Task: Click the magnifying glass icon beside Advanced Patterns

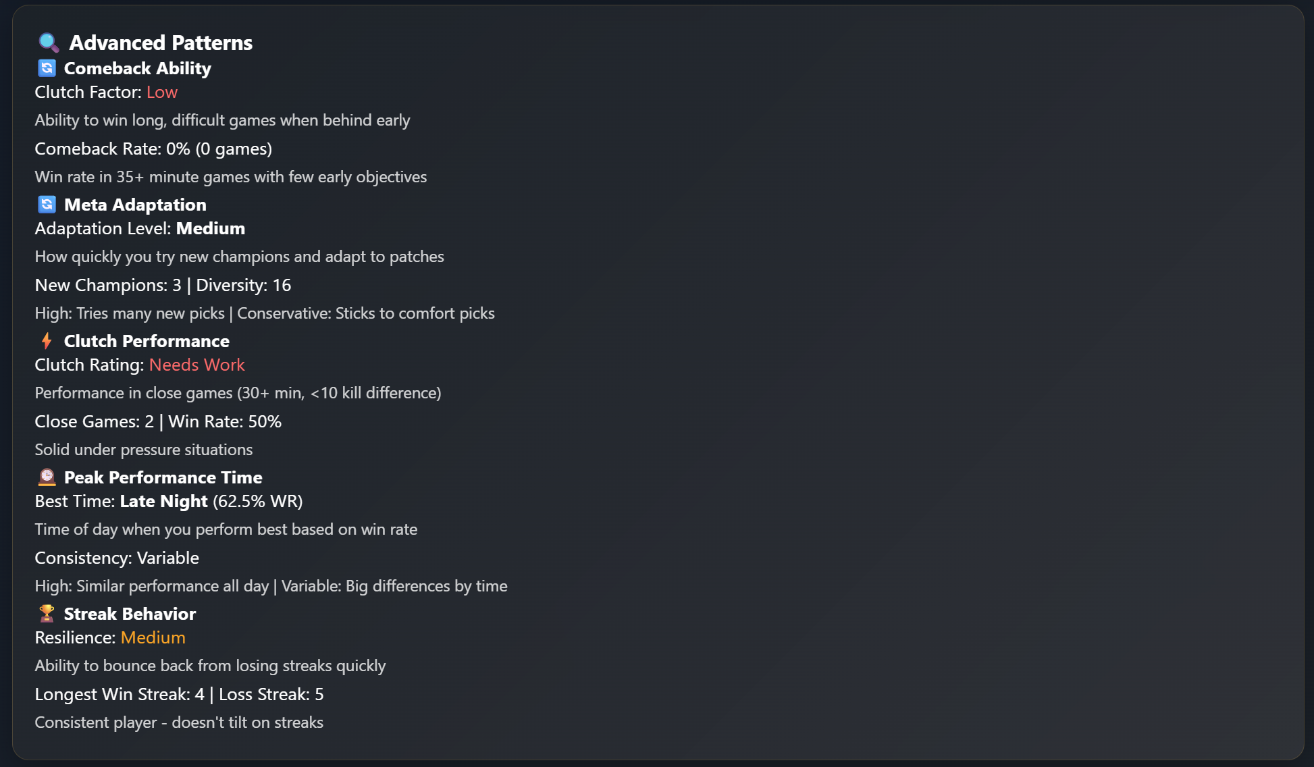Action: [x=49, y=43]
